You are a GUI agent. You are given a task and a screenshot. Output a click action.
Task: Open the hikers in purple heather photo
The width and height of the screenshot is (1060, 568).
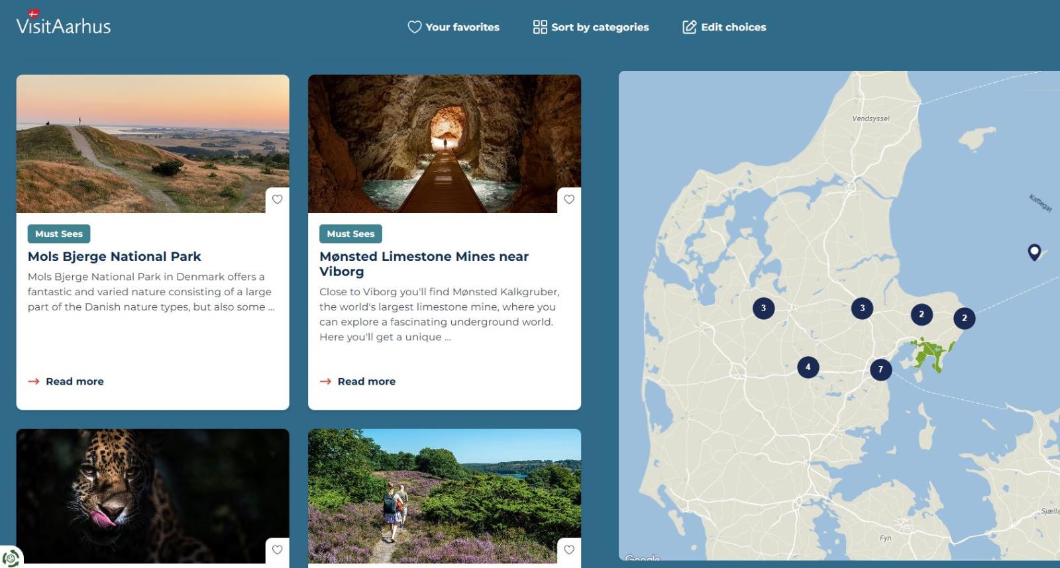click(x=445, y=497)
